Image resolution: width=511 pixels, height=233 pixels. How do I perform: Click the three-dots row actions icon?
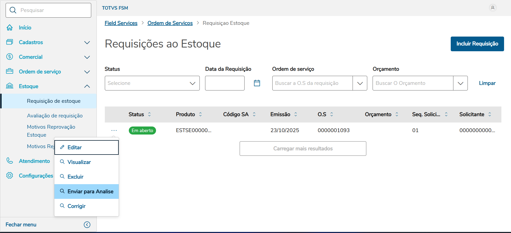click(x=114, y=131)
